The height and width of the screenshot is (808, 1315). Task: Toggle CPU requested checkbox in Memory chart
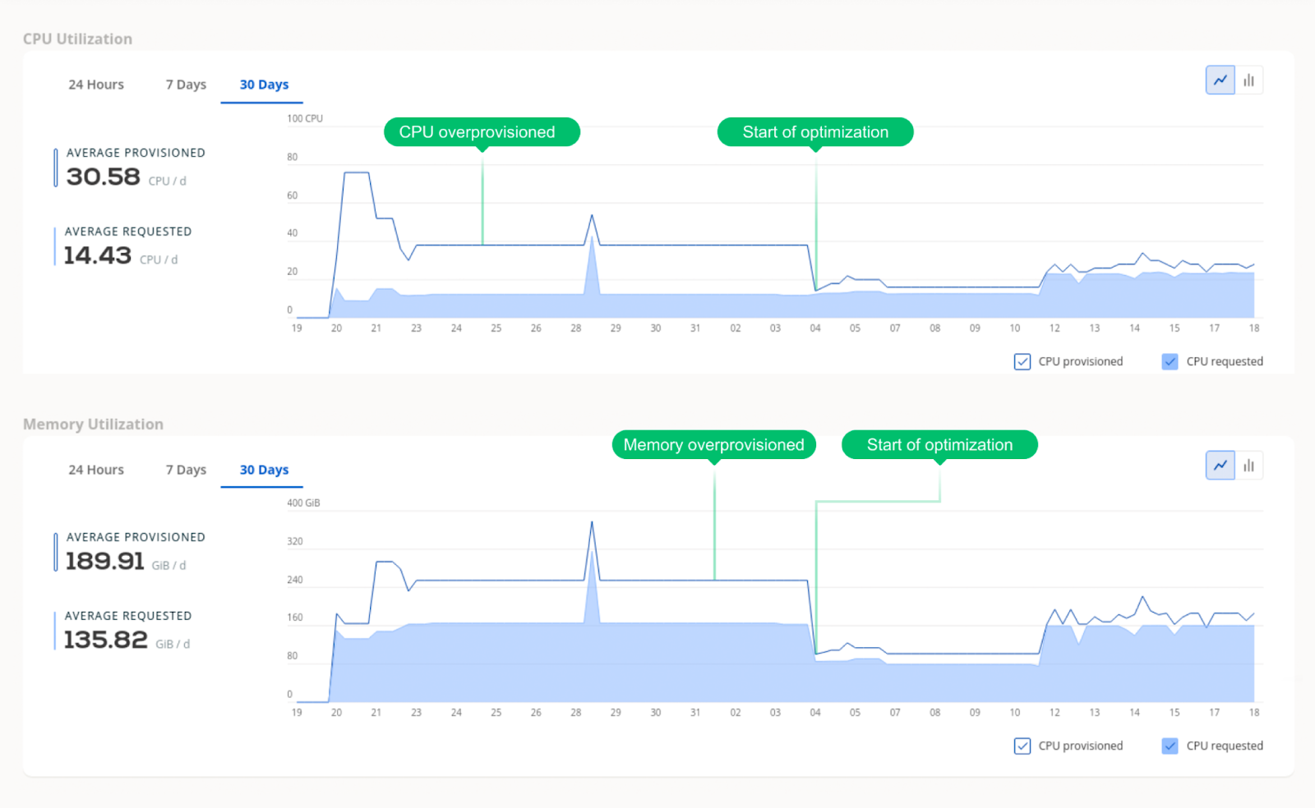(x=1170, y=746)
